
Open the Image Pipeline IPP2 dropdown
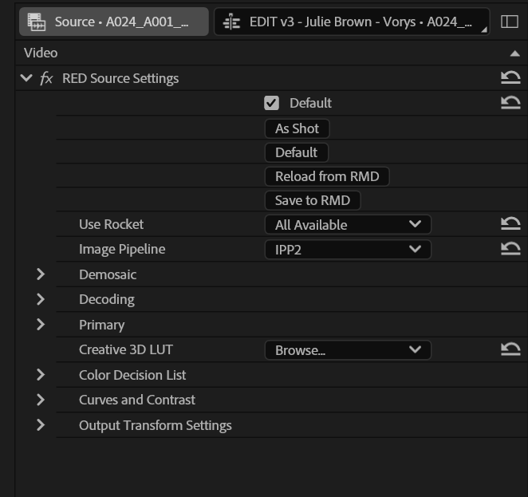(347, 249)
